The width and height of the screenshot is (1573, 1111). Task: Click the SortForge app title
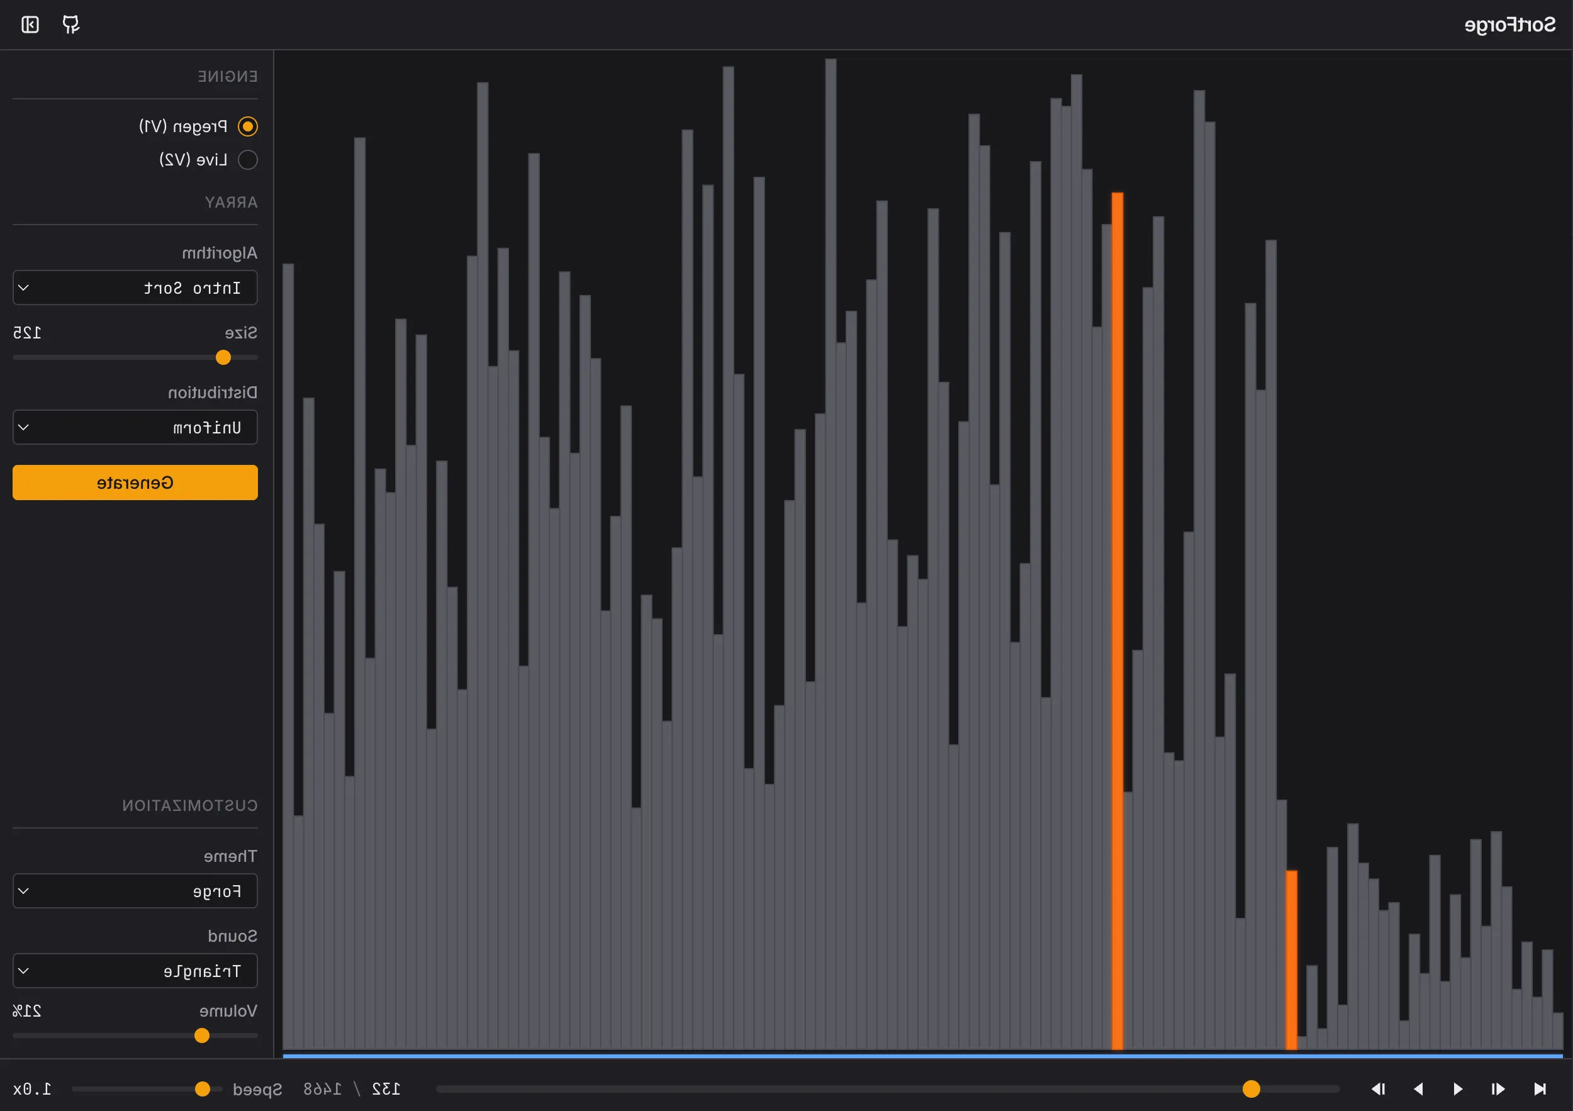point(1510,25)
